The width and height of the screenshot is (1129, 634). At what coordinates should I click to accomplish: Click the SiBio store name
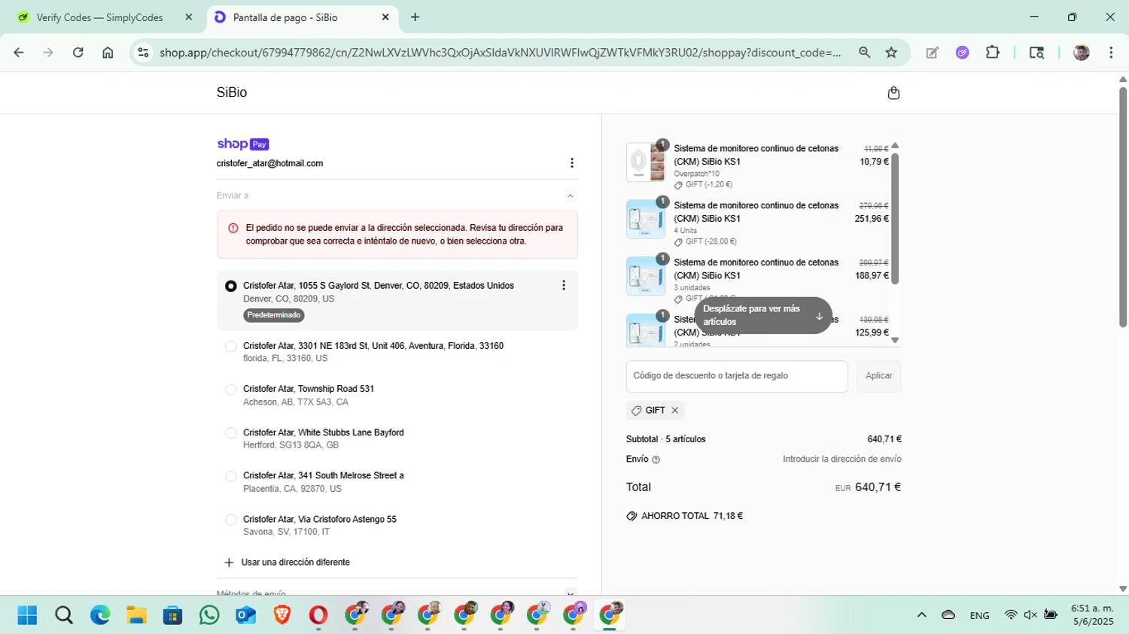232,93
